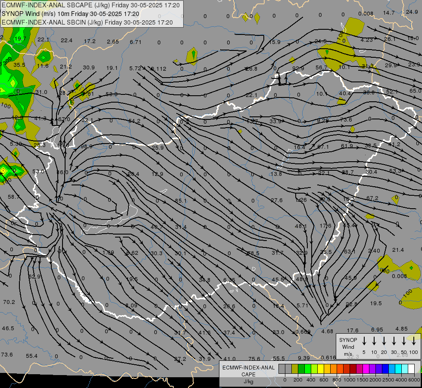Select the yellow CAPE legend swatch
This screenshot has height=388, width=422.
321,369
